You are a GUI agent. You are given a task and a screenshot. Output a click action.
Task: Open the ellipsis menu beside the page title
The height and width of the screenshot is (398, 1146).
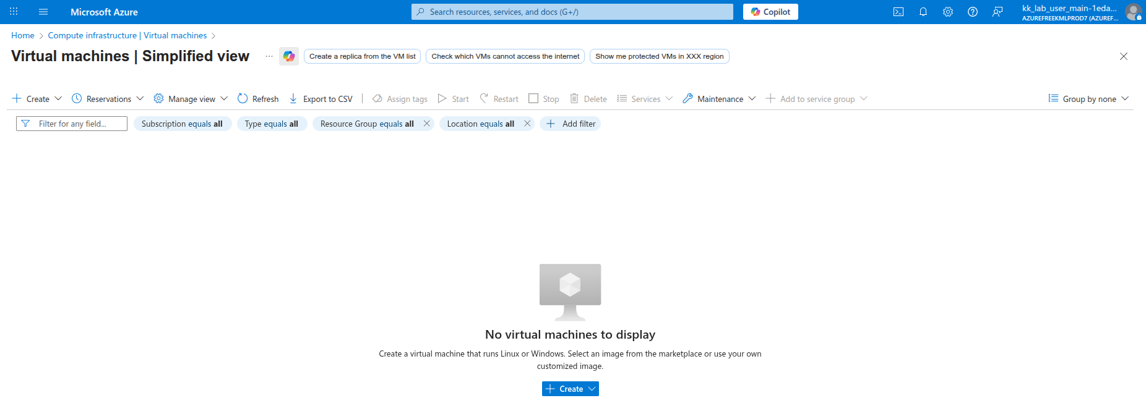tap(269, 56)
